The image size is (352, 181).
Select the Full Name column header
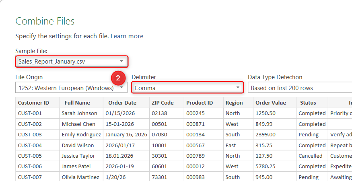click(81, 103)
